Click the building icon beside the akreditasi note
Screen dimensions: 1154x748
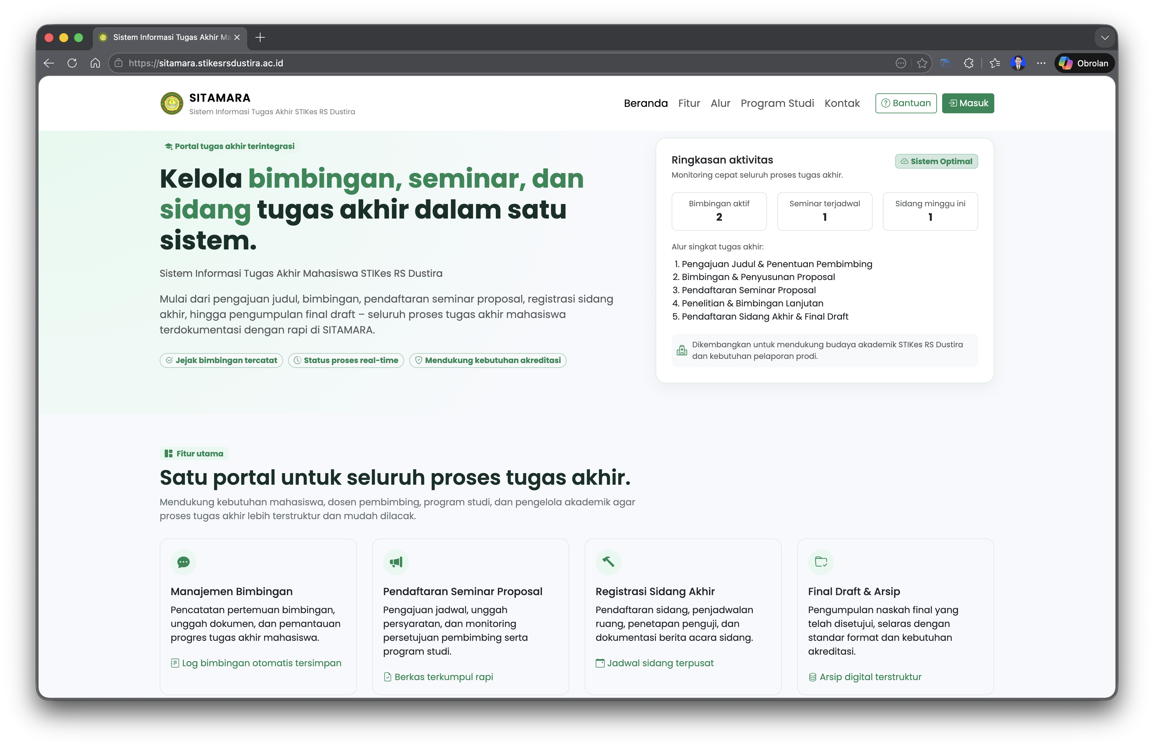(x=682, y=350)
